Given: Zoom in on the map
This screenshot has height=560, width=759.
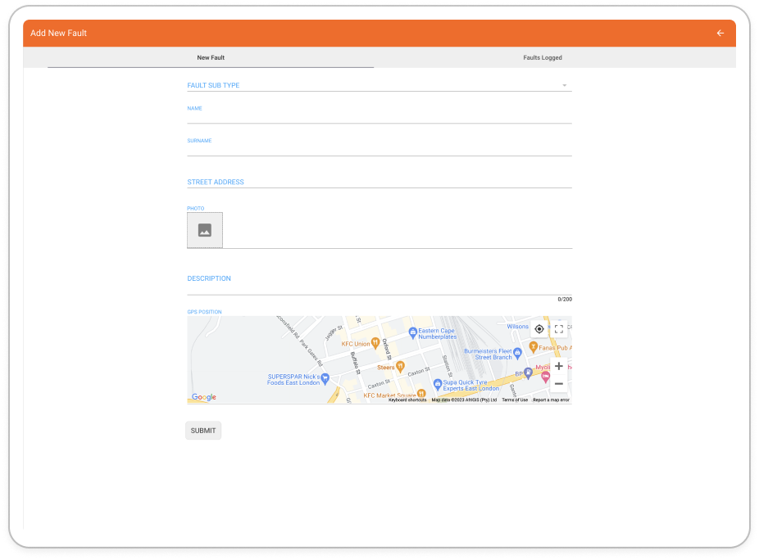Looking at the screenshot, I should coord(559,366).
